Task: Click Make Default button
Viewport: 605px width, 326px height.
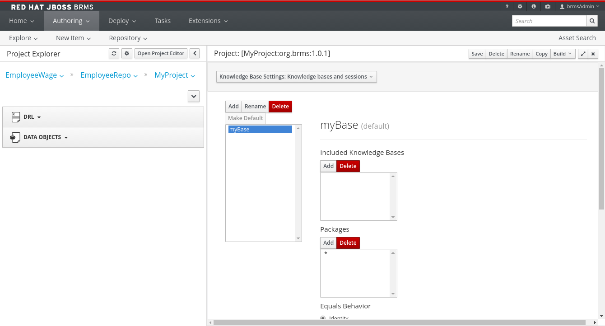Action: pyautogui.click(x=245, y=118)
